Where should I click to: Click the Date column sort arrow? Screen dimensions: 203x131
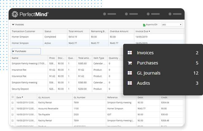pyautogui.click(x=22, y=97)
